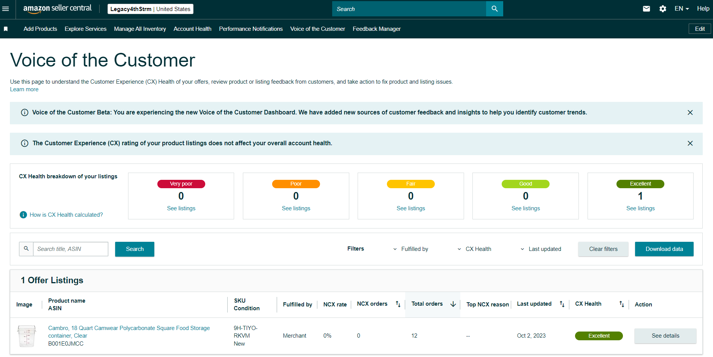713x357 pixels.
Task: Click the Download data button
Action: [x=664, y=249]
